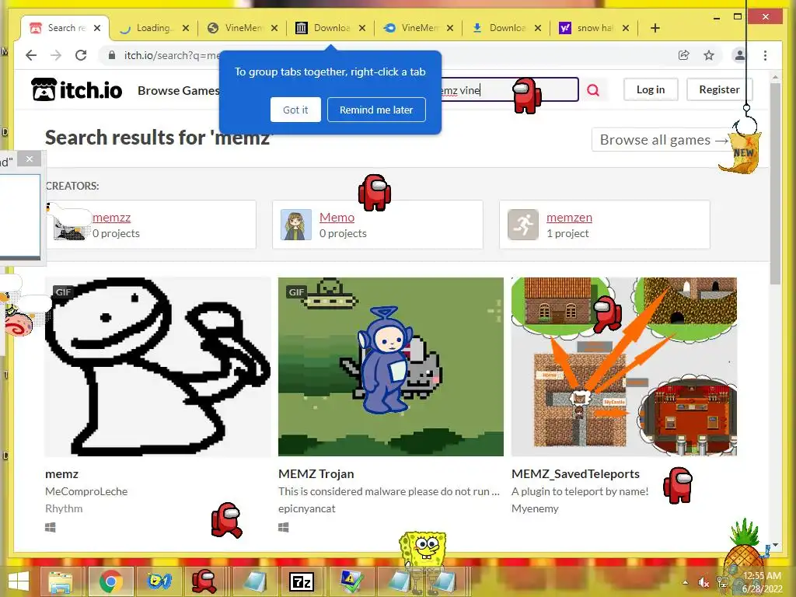Viewport: 796px width, 597px height.
Task: Bookmark this page with star icon
Action: point(709,55)
